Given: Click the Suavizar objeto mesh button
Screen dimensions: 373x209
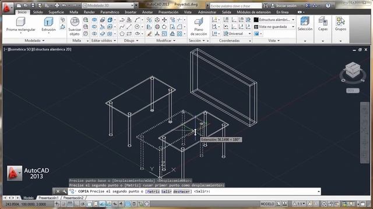Looking at the screenshot, I should coord(75,27).
